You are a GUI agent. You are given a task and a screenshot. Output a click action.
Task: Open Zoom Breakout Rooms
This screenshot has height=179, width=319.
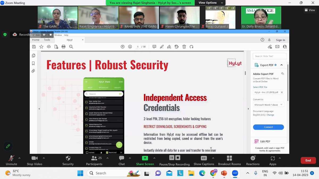coord(229,160)
